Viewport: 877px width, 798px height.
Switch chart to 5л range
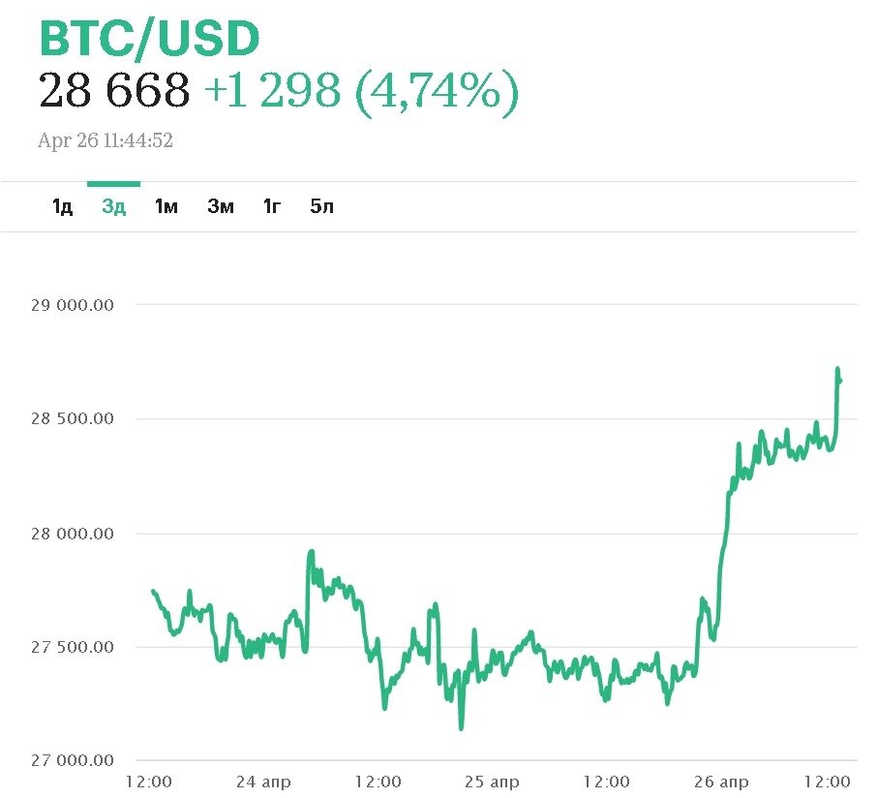point(321,206)
